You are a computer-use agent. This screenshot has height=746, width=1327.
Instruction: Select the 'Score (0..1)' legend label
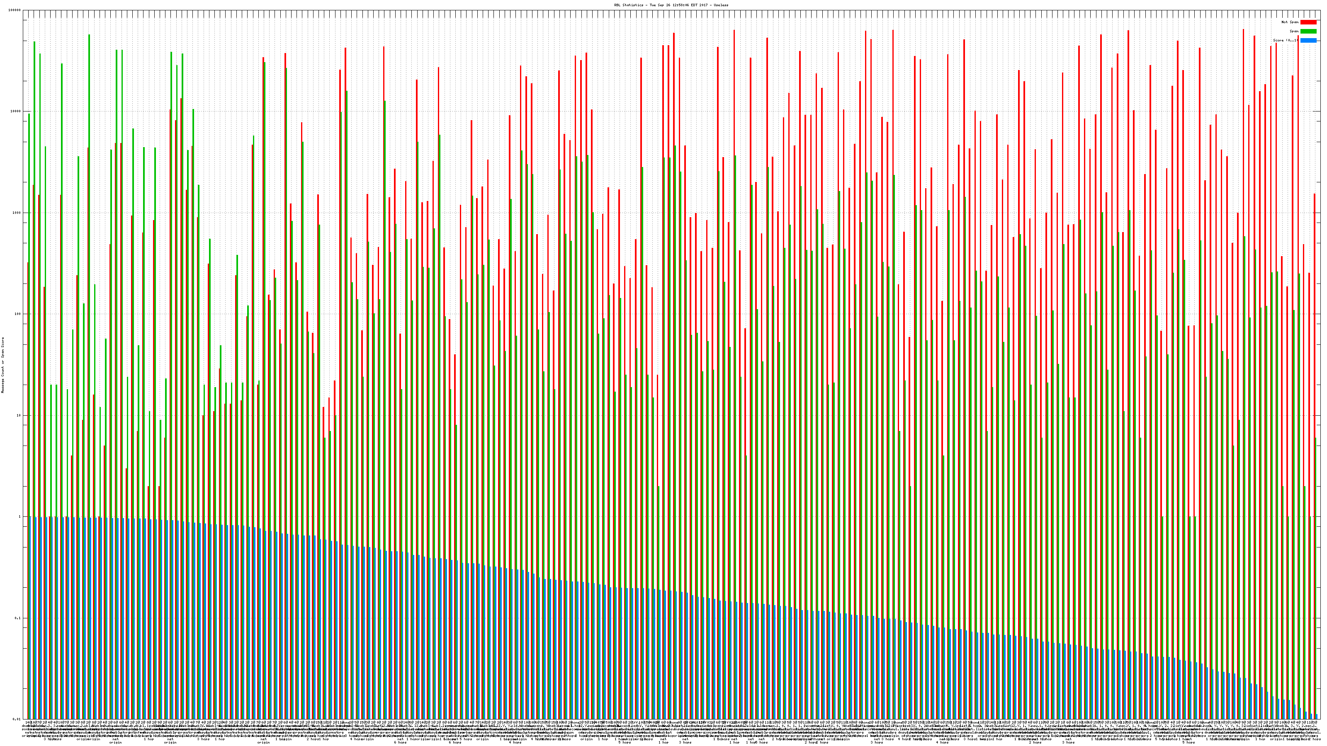[x=1285, y=40]
